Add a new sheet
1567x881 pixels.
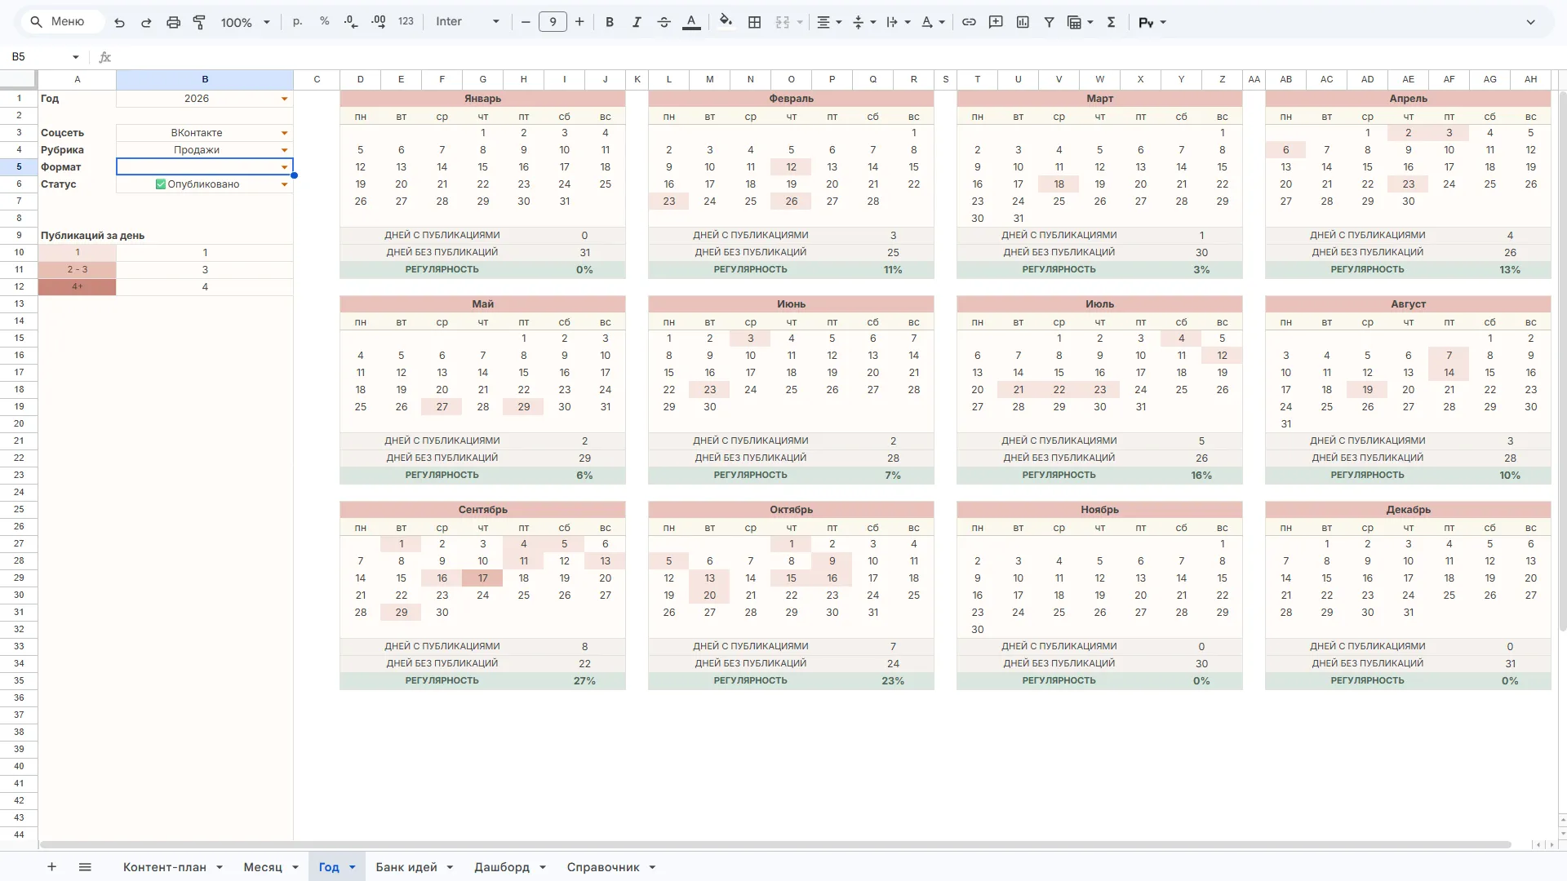pos(51,867)
